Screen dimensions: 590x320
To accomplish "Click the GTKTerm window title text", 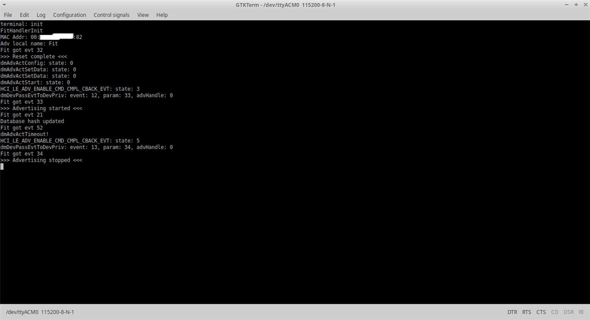I will [x=285, y=5].
